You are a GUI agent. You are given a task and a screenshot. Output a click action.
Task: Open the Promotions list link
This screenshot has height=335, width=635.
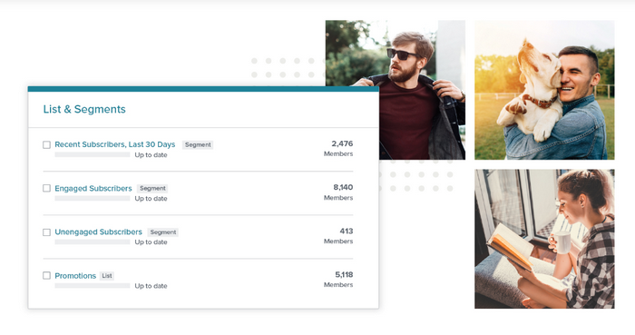pyautogui.click(x=75, y=276)
